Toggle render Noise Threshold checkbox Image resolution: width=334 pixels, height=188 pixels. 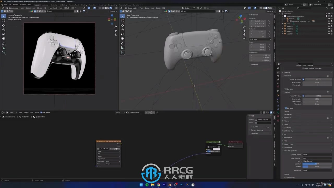point(303,96)
